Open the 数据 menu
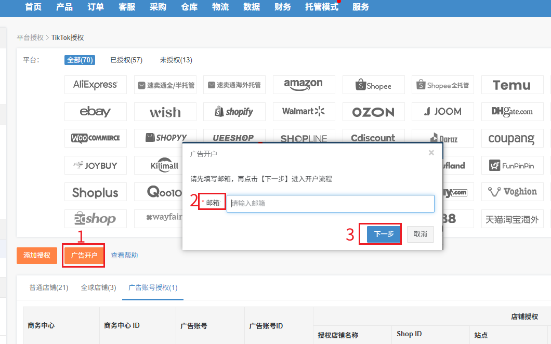This screenshot has height=344, width=551. (252, 7)
